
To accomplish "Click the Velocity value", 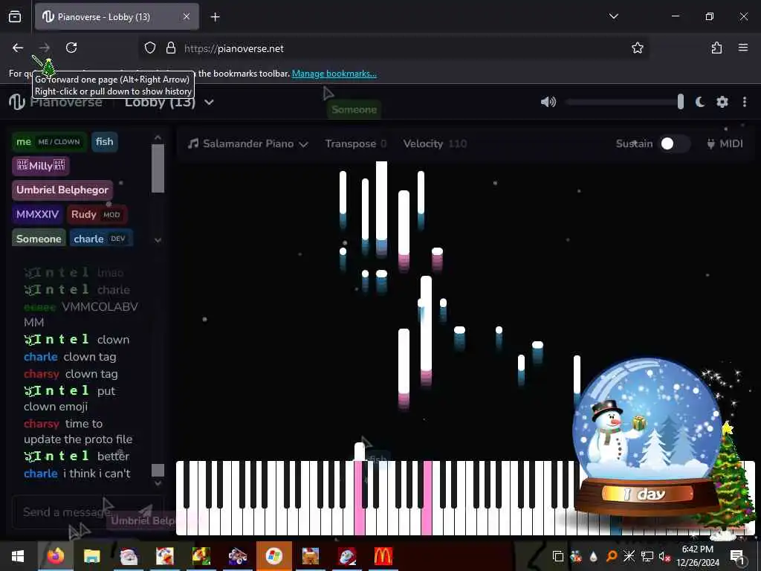I will [x=458, y=143].
